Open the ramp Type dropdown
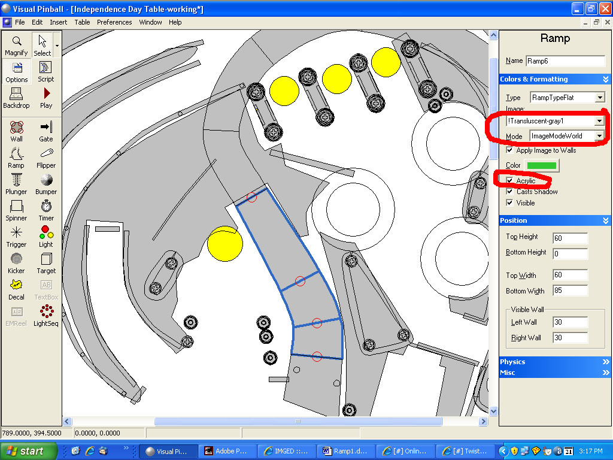Image resolution: width=613 pixels, height=460 pixels. click(x=599, y=98)
